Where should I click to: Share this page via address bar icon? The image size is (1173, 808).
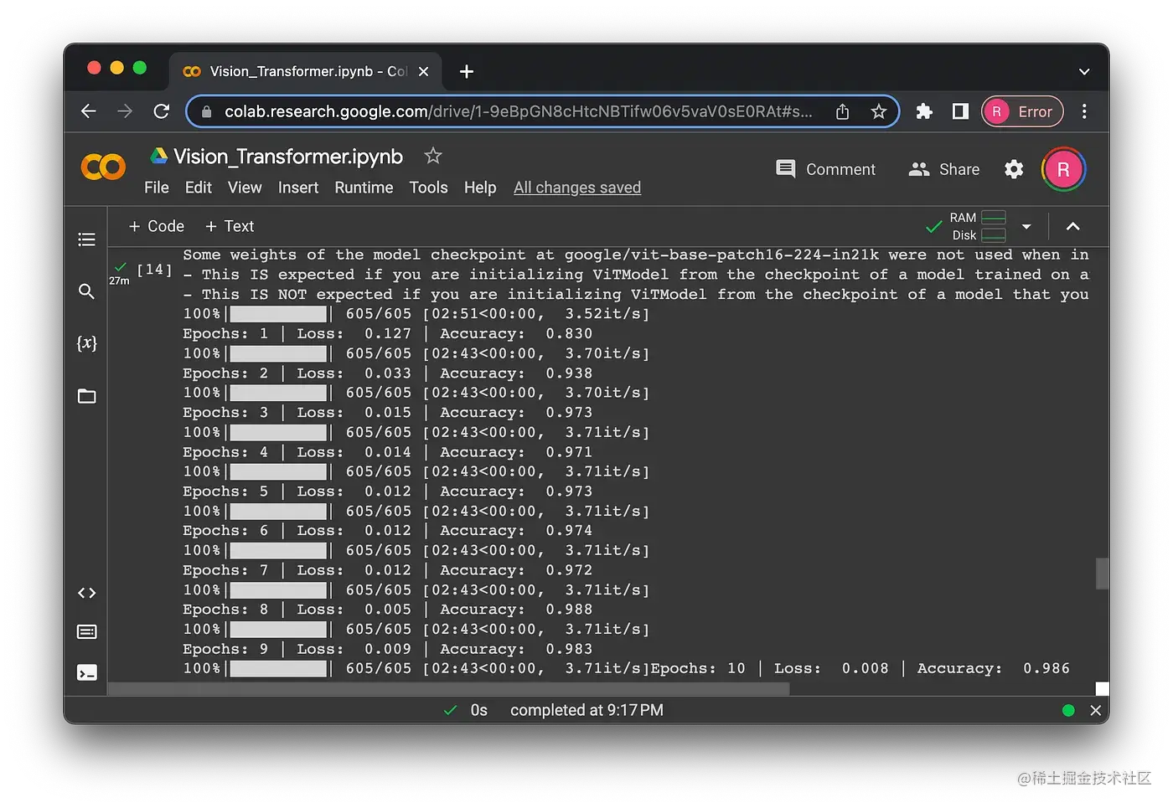[x=843, y=111]
